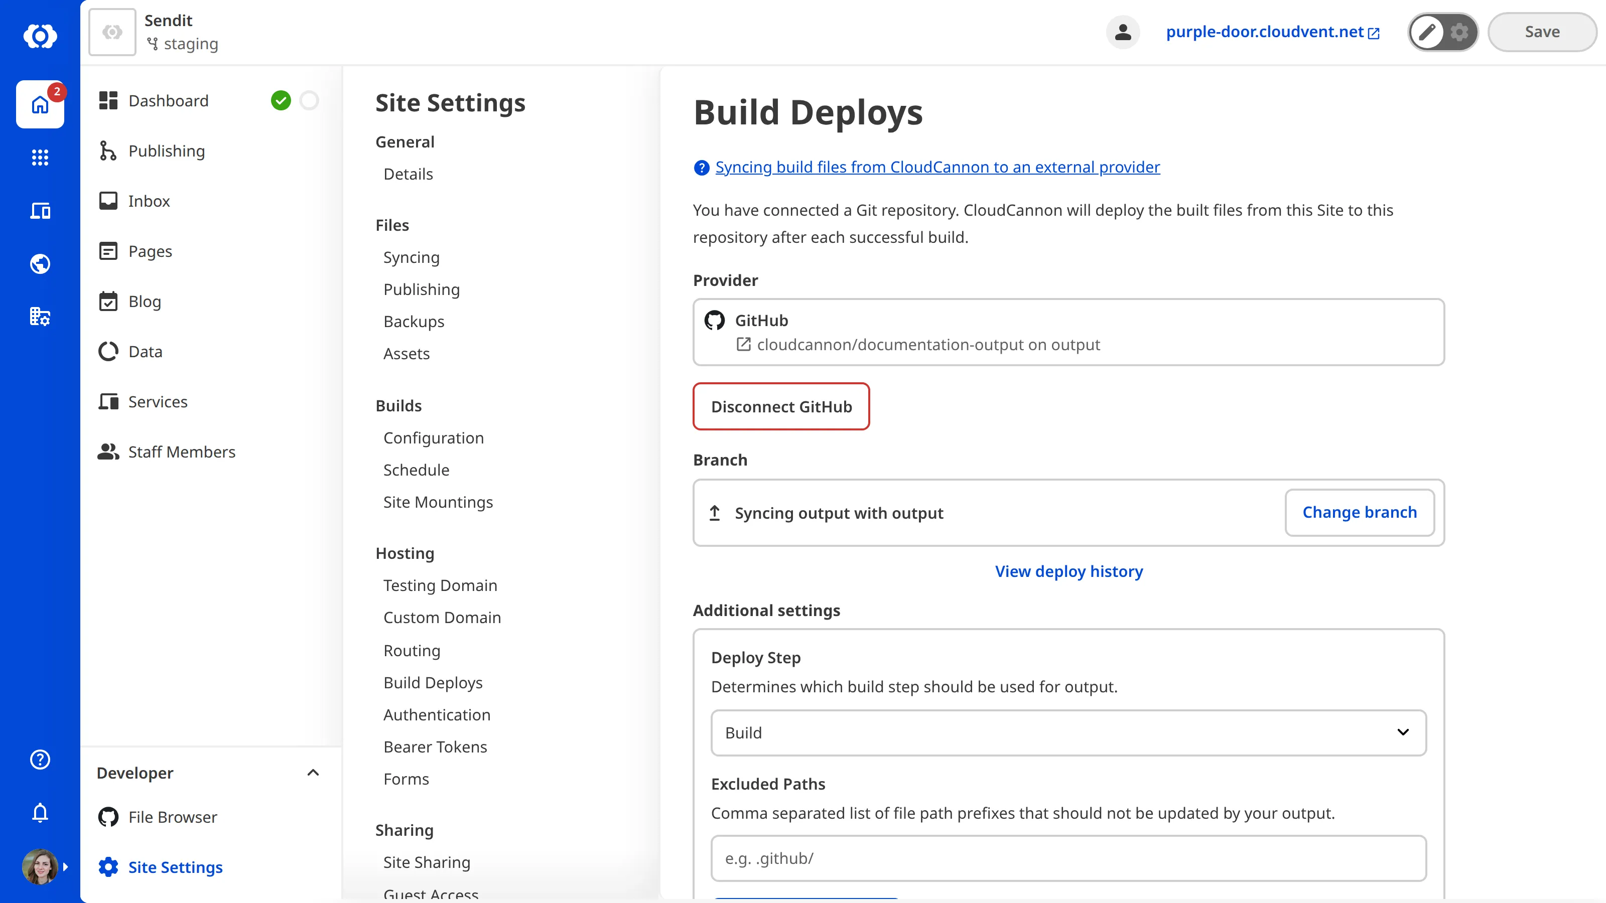Open the help question mark icon
The image size is (1606, 903).
tap(40, 759)
